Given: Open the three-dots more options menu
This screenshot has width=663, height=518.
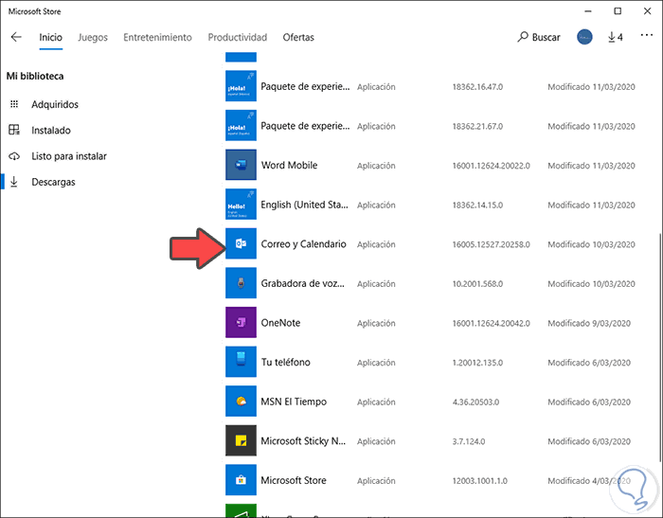Looking at the screenshot, I should coord(647,36).
